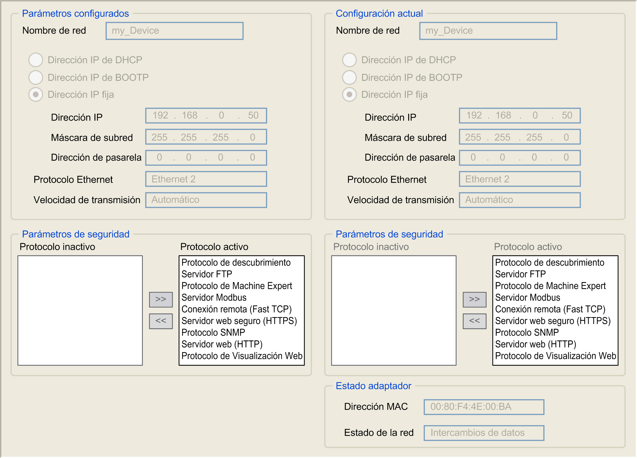637x458 pixels.
Task: Select Protocolo de Visualización Web in right list
Action: (556, 356)
